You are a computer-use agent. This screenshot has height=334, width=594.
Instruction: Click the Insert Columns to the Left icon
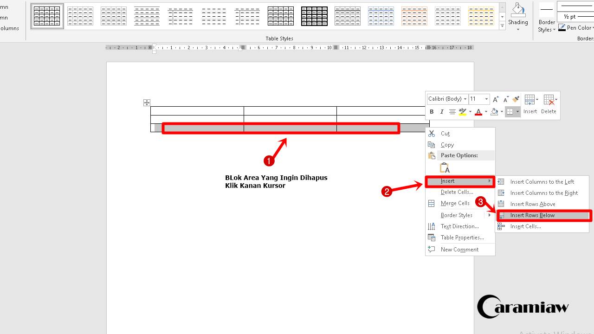point(501,182)
